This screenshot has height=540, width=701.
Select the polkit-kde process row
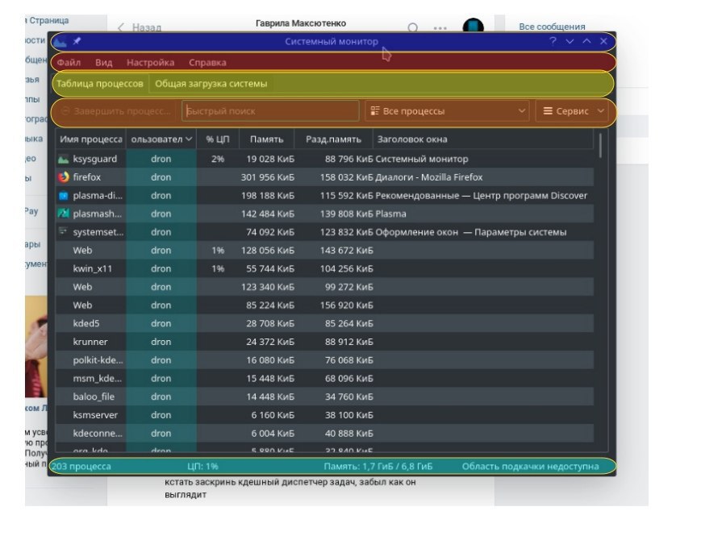click(x=325, y=360)
